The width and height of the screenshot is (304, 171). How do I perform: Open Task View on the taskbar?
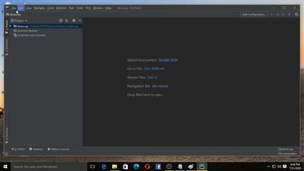[x=93, y=167]
